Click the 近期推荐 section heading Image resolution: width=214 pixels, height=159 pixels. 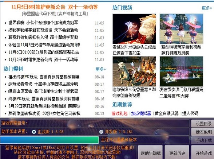[122, 104]
